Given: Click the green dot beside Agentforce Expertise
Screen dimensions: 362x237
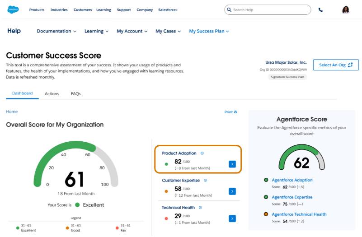Looking at the screenshot, I should (266, 197).
